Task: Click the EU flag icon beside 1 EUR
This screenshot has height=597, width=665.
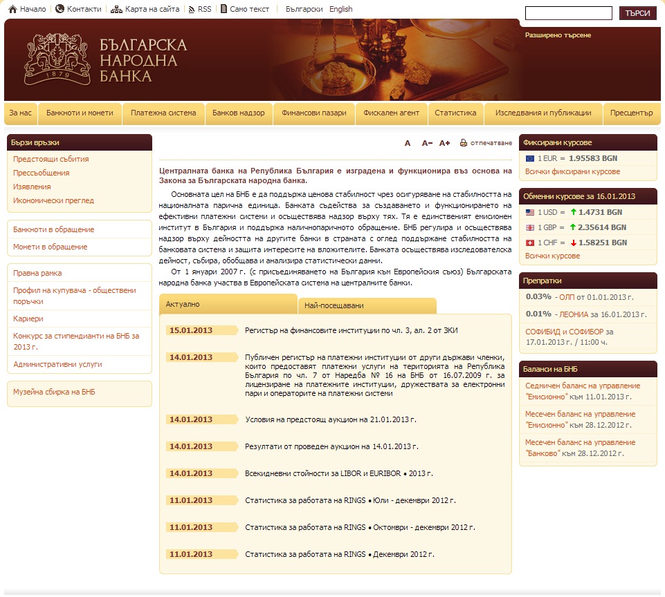Action: click(x=529, y=158)
